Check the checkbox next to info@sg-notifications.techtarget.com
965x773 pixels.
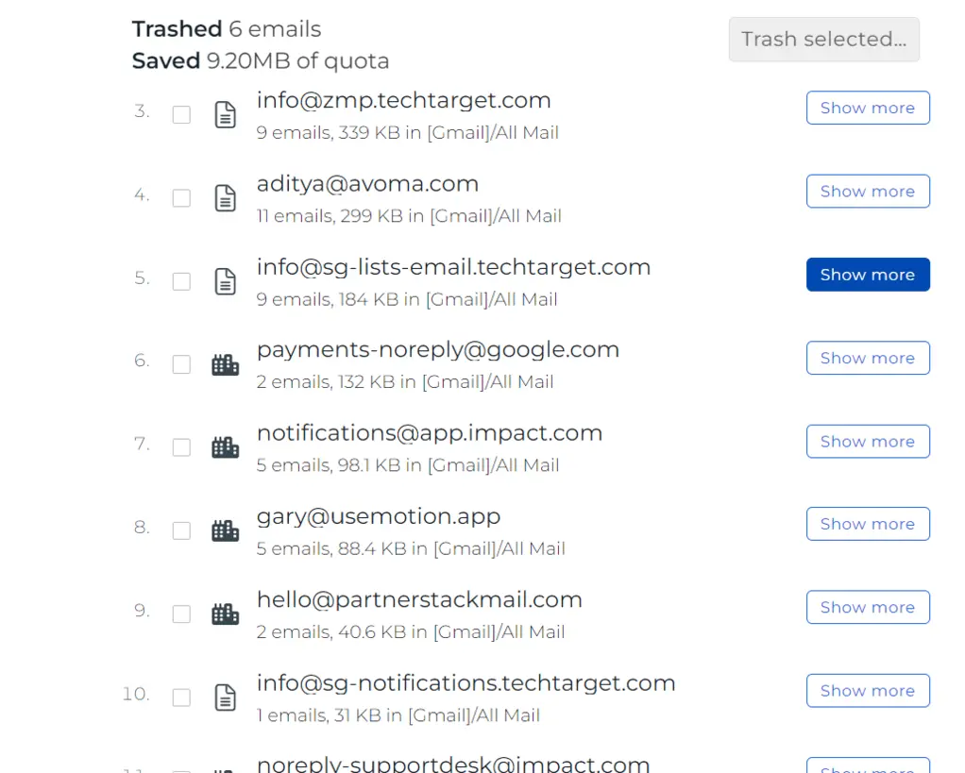click(x=181, y=697)
